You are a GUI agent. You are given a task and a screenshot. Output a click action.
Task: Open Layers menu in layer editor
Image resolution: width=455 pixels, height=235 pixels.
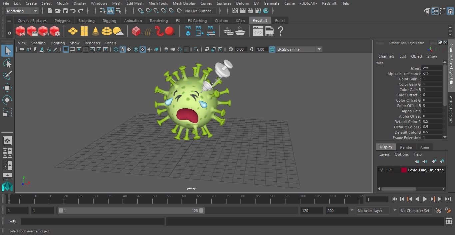point(384,154)
